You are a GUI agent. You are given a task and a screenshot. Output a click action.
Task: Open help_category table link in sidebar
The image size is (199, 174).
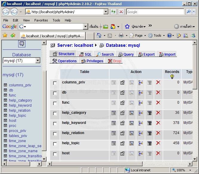pos(20,100)
